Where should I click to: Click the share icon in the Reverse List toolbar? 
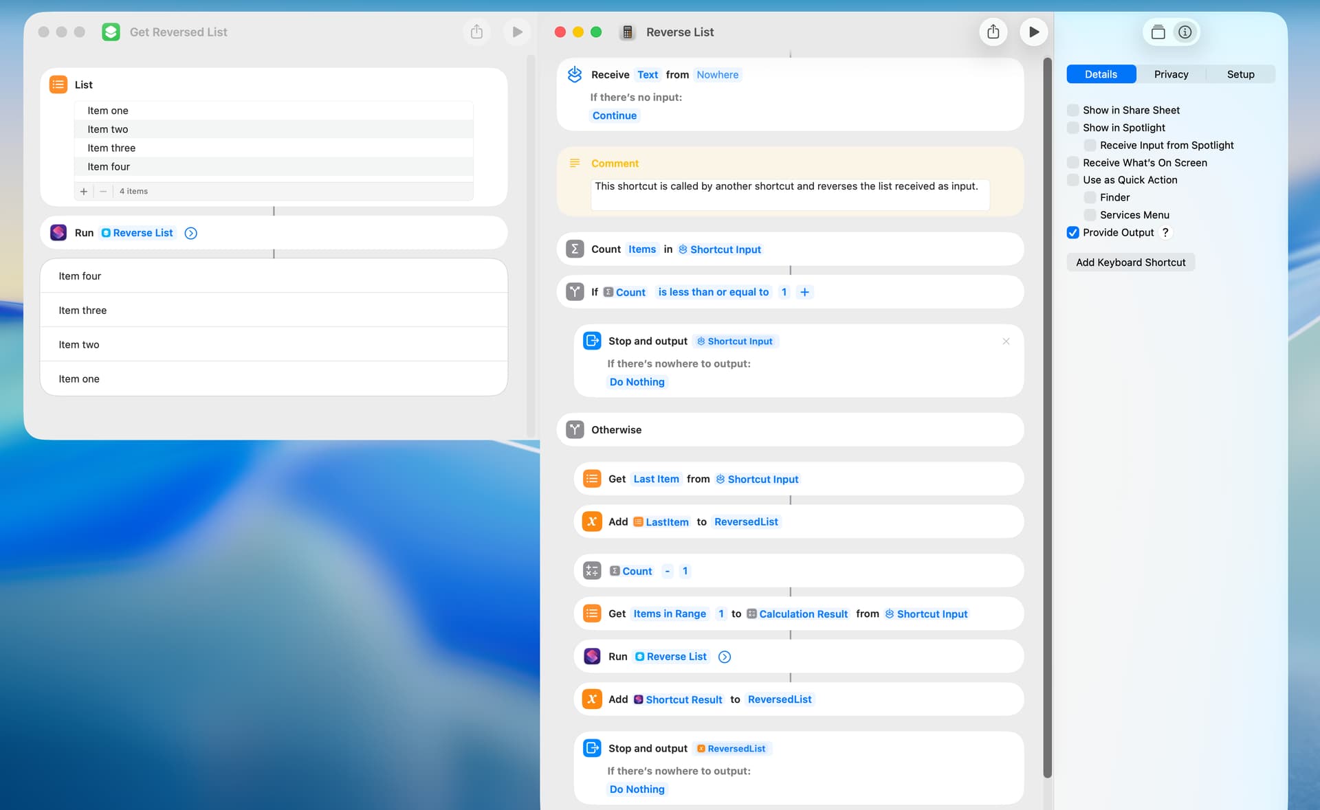993,32
